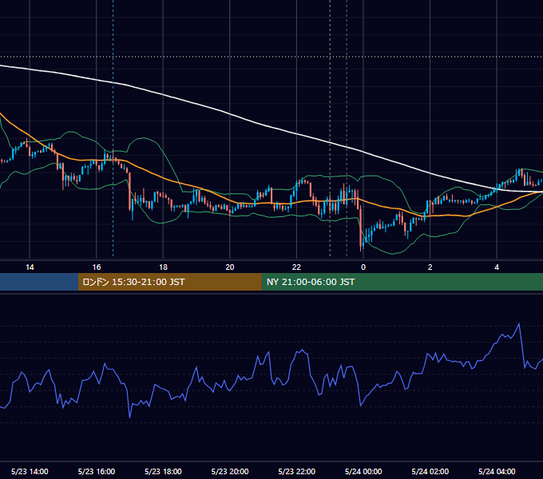Click hour label 20 on the price chart axis

coord(230,267)
